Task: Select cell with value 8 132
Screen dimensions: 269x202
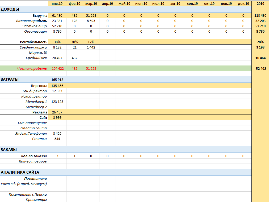Action: (x=57, y=47)
